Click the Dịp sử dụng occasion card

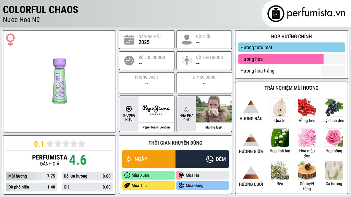coord(204,83)
